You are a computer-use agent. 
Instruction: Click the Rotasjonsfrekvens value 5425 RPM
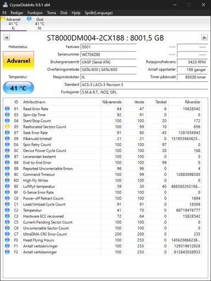pos(192,62)
